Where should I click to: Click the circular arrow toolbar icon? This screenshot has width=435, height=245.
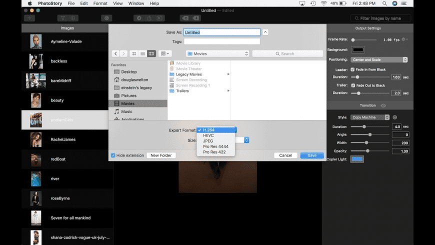[139, 18]
